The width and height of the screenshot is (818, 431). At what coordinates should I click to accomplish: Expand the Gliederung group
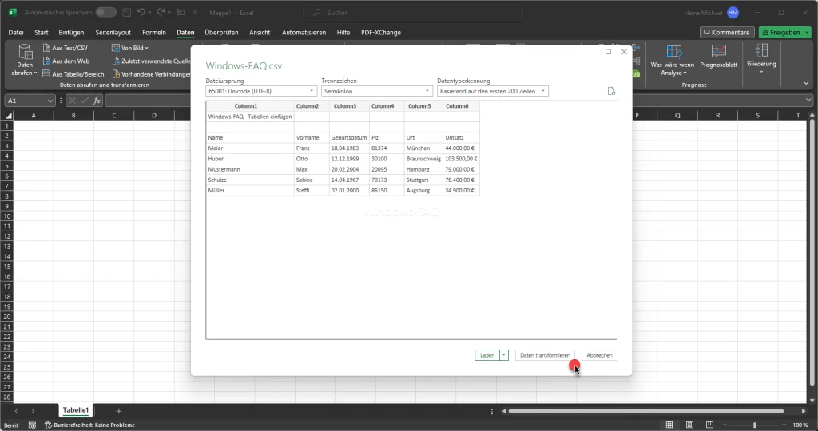(761, 58)
